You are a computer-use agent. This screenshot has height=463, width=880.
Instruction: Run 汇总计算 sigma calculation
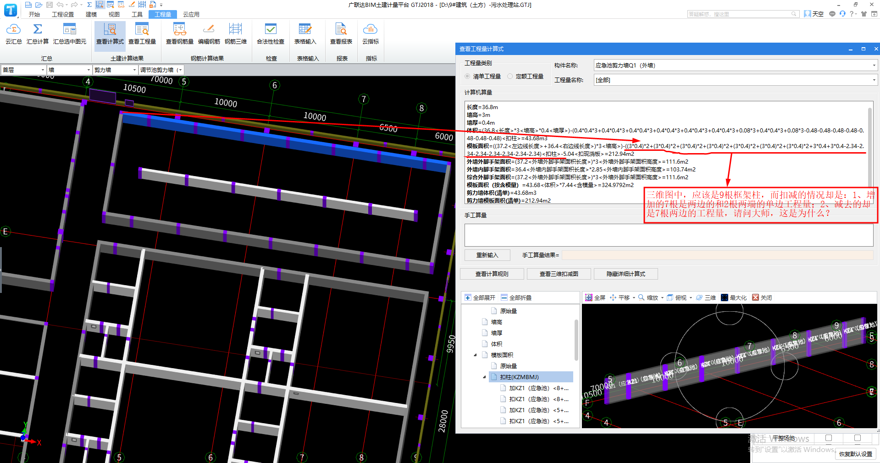38,34
